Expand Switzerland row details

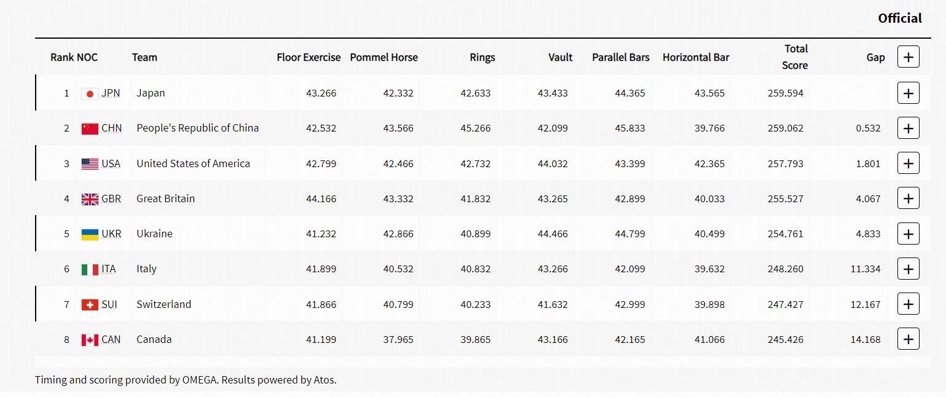point(908,304)
